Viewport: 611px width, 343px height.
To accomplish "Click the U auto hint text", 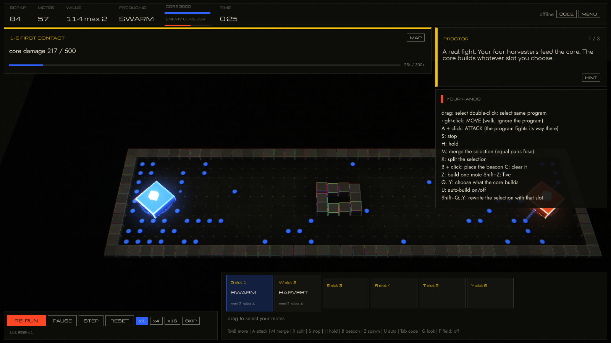I will tap(390, 331).
